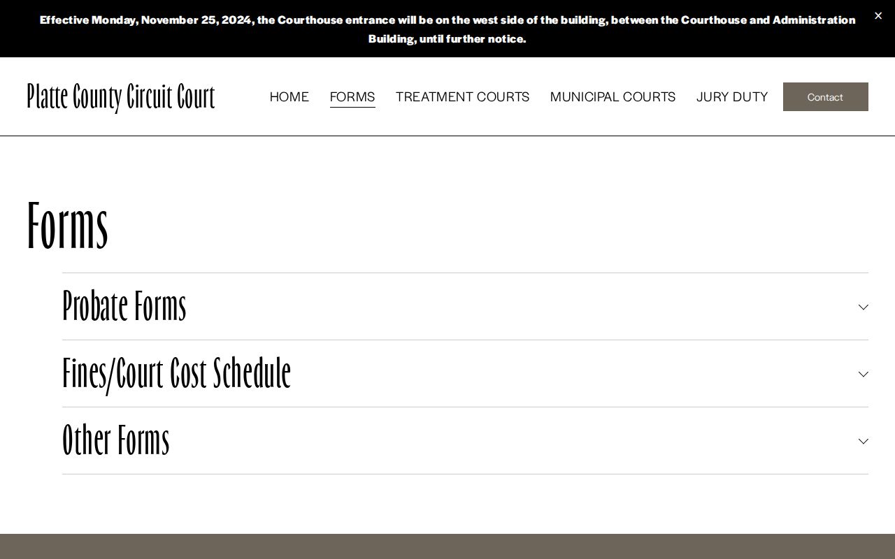Expand the Other Forms section title

[116, 440]
